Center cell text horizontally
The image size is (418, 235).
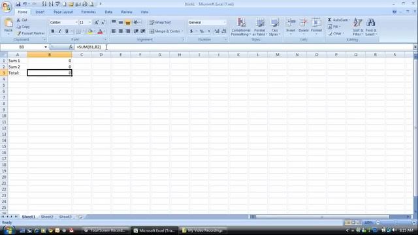121,31
